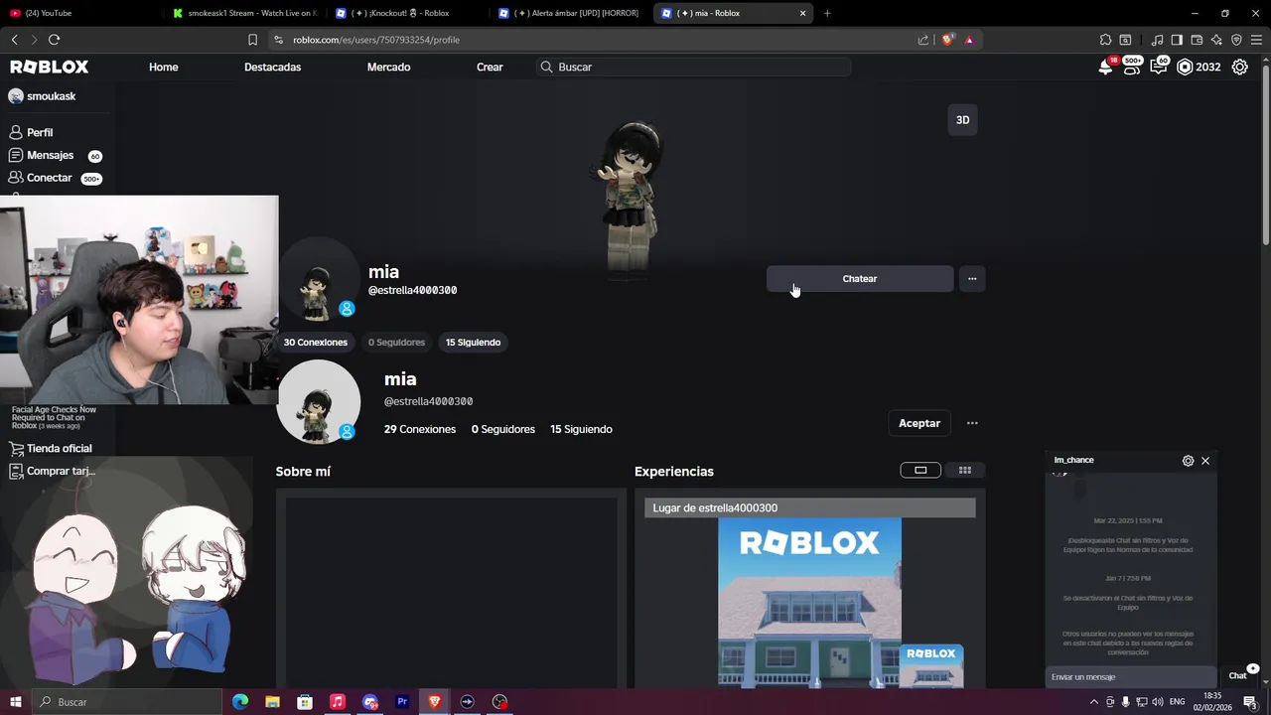
Task: Toggle the browser sidebar panel
Action: (x=1177, y=40)
